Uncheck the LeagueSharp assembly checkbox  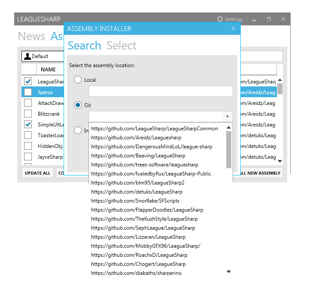tap(28, 81)
